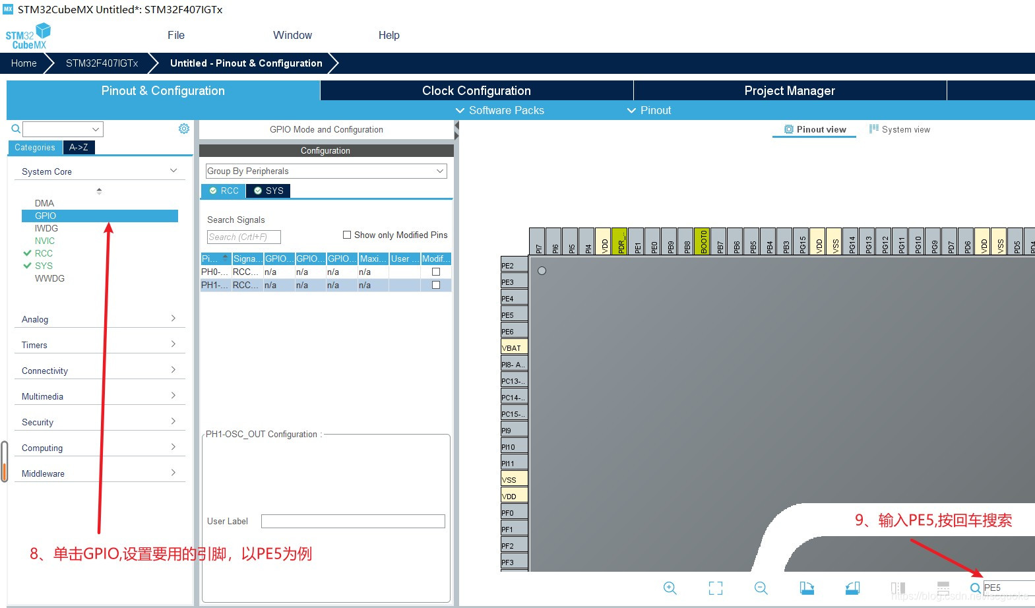Image resolution: width=1035 pixels, height=608 pixels.
Task: Rotate the chip clockwise
Action: click(x=807, y=588)
